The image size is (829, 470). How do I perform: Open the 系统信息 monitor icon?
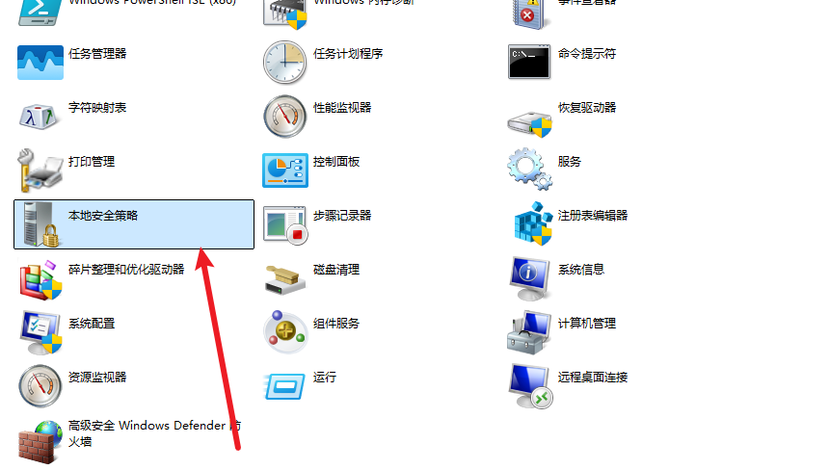(530, 279)
